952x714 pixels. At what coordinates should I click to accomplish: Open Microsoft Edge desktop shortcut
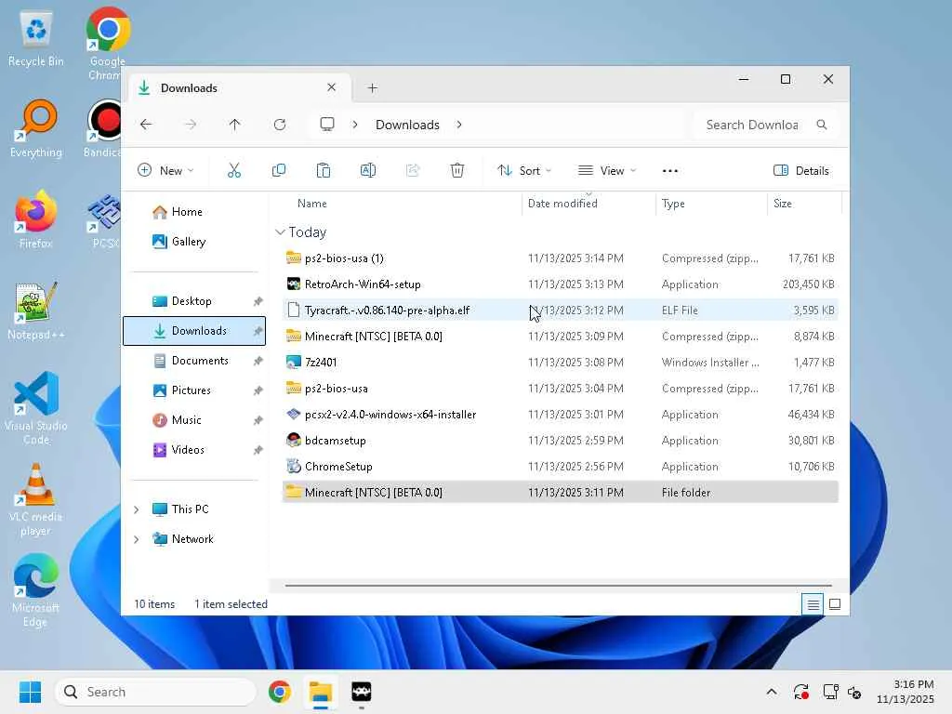click(36, 590)
